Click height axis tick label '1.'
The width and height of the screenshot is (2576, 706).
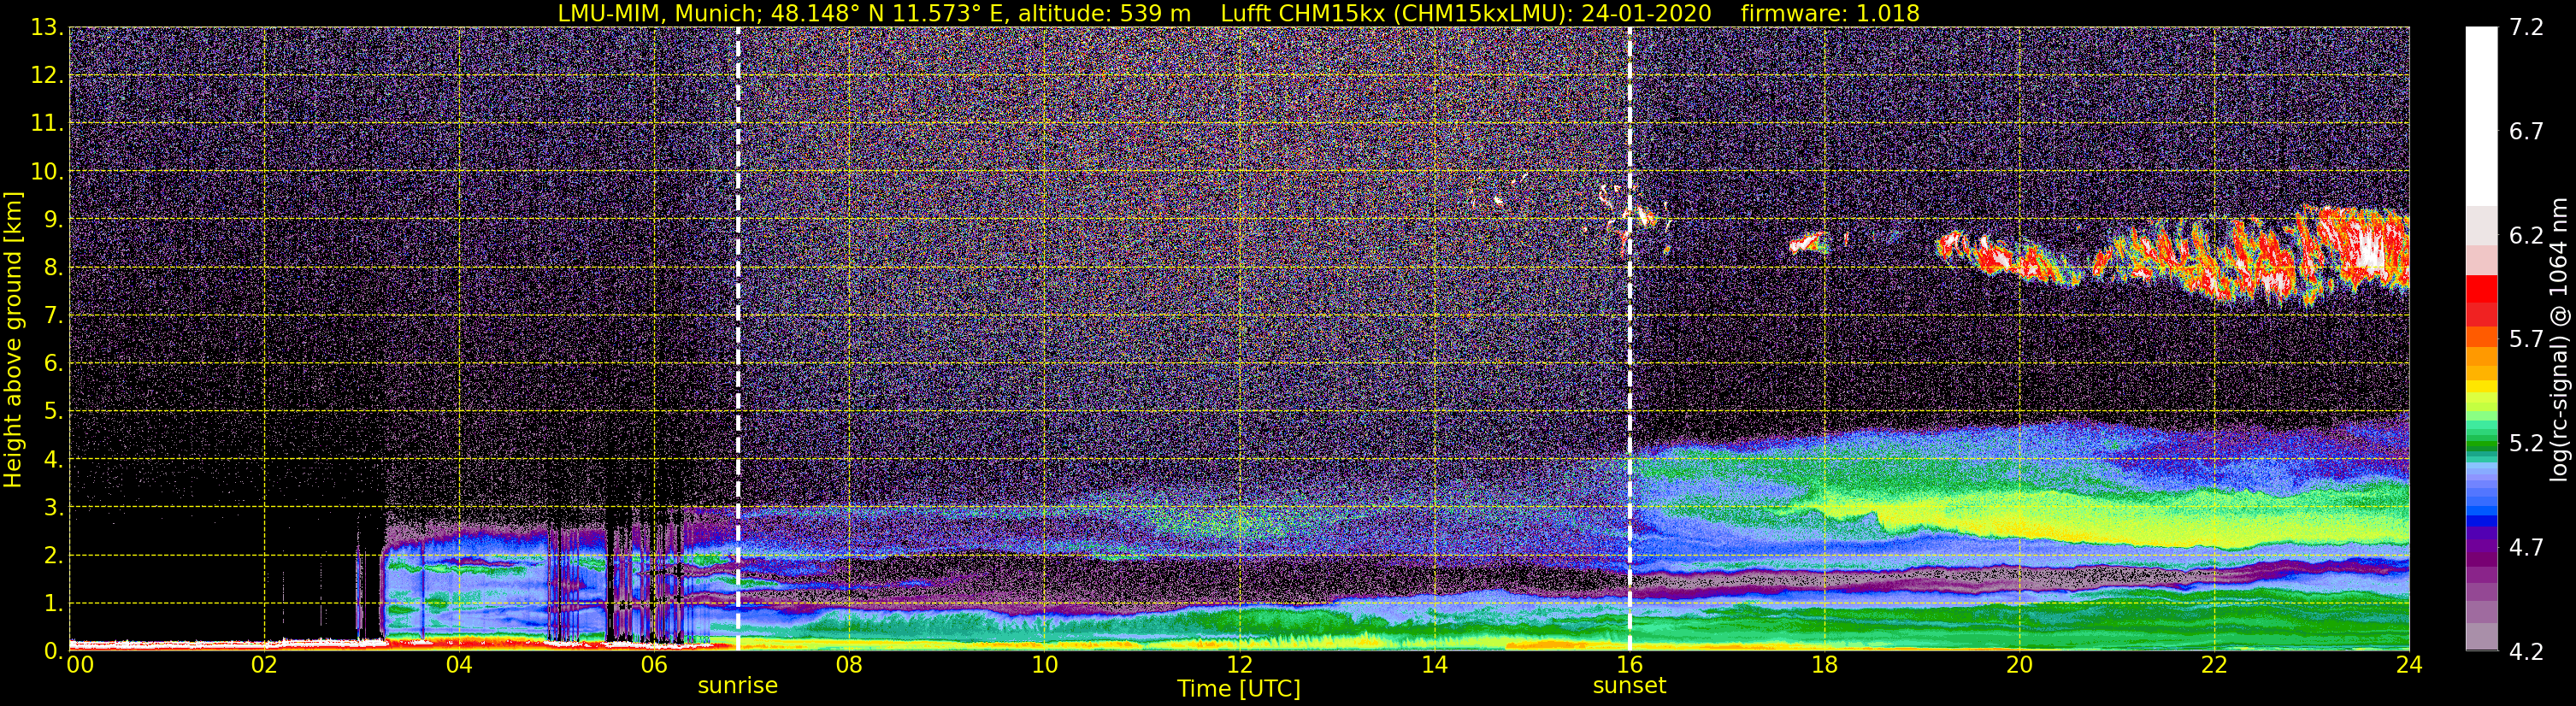click(x=53, y=604)
